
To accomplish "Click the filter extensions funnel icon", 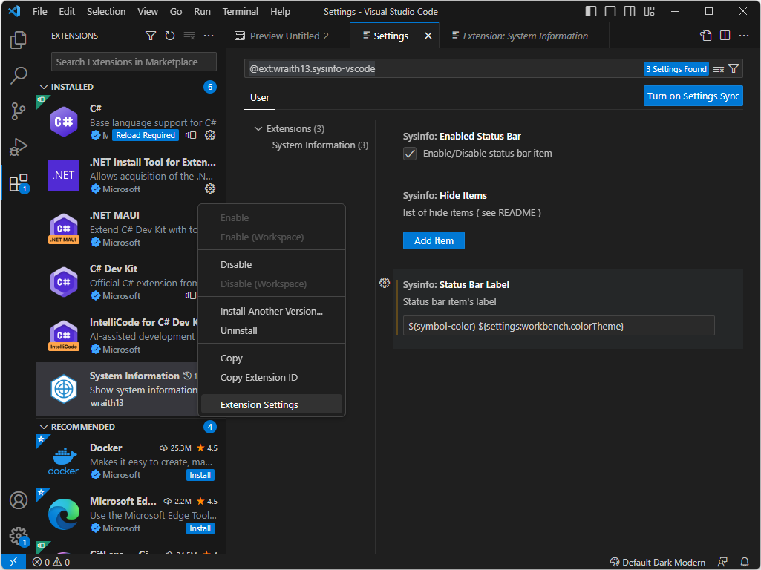I will (151, 36).
